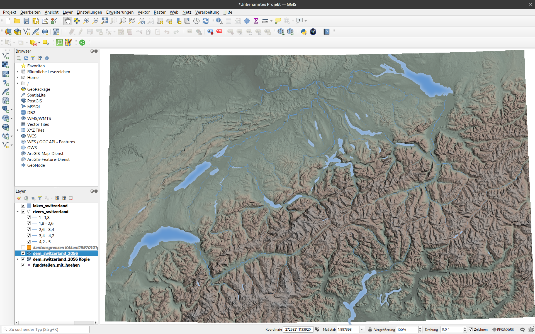Viewport: 535px width, 334px height.
Task: Expand dem_switzerland_2056 Kopie layer tree
Action: click(18, 259)
